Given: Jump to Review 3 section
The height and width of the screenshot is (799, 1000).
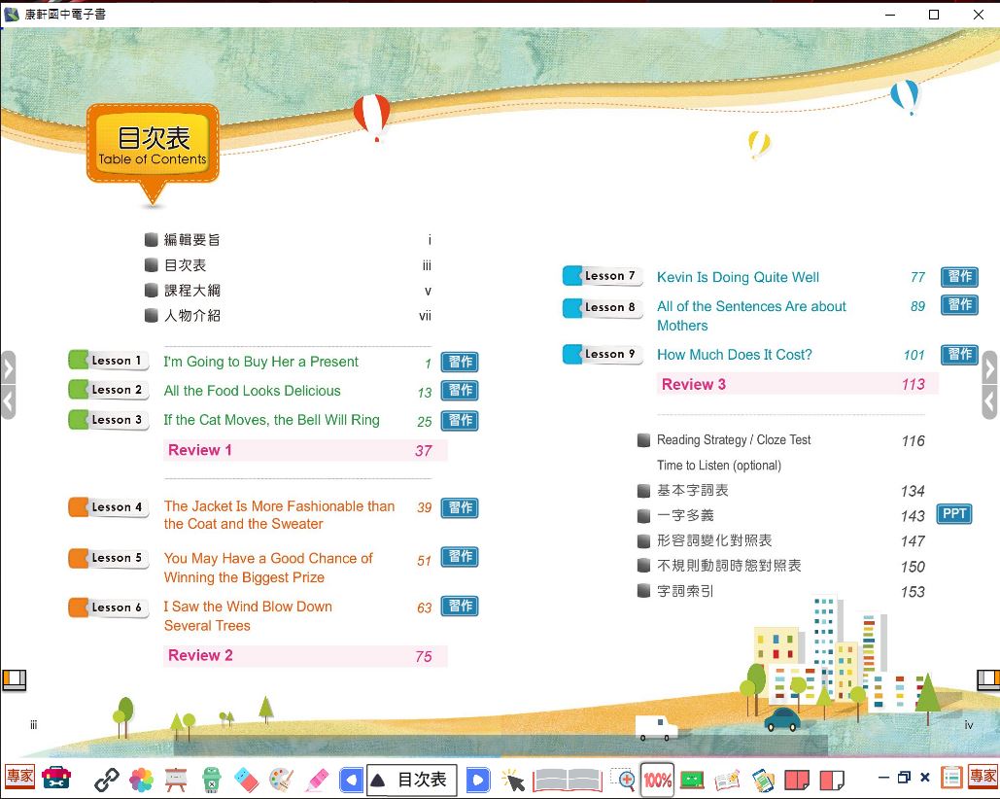Looking at the screenshot, I should point(694,384).
